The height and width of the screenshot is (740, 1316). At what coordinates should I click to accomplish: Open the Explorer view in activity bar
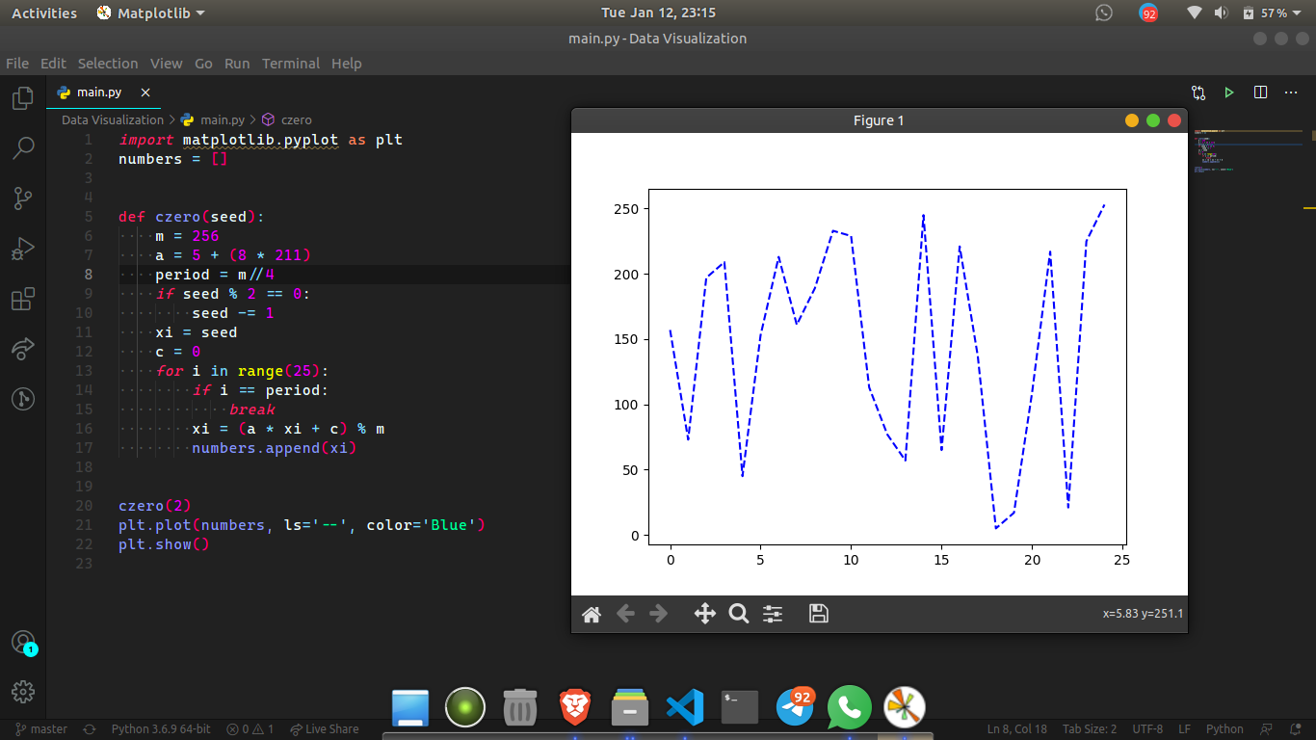click(x=23, y=98)
